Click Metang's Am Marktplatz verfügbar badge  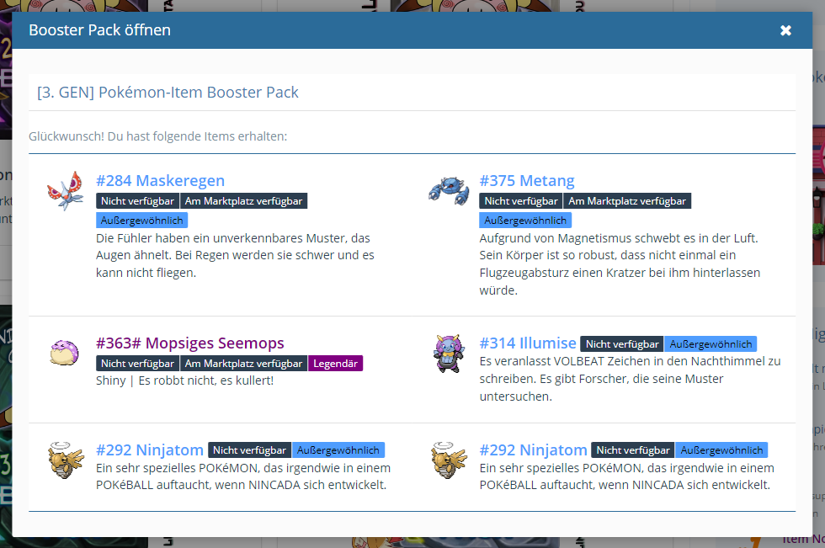(x=627, y=201)
